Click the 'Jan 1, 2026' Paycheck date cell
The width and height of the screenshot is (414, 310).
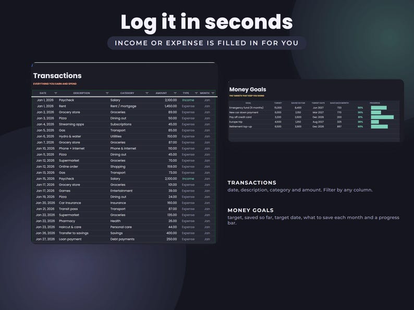[45, 100]
